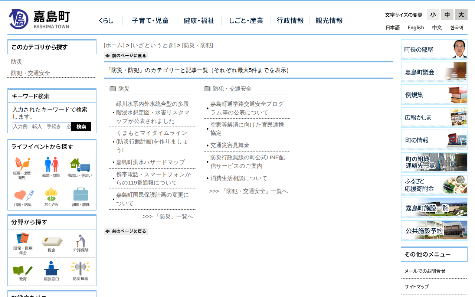This screenshot has height=297, width=475.
Task: Open the 嘉島町国民保護計画の変更 article
Action: [x=153, y=199]
